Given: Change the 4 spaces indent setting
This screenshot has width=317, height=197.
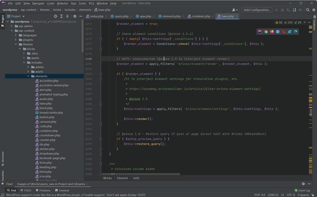Looking at the screenshot, I should click(303, 195).
